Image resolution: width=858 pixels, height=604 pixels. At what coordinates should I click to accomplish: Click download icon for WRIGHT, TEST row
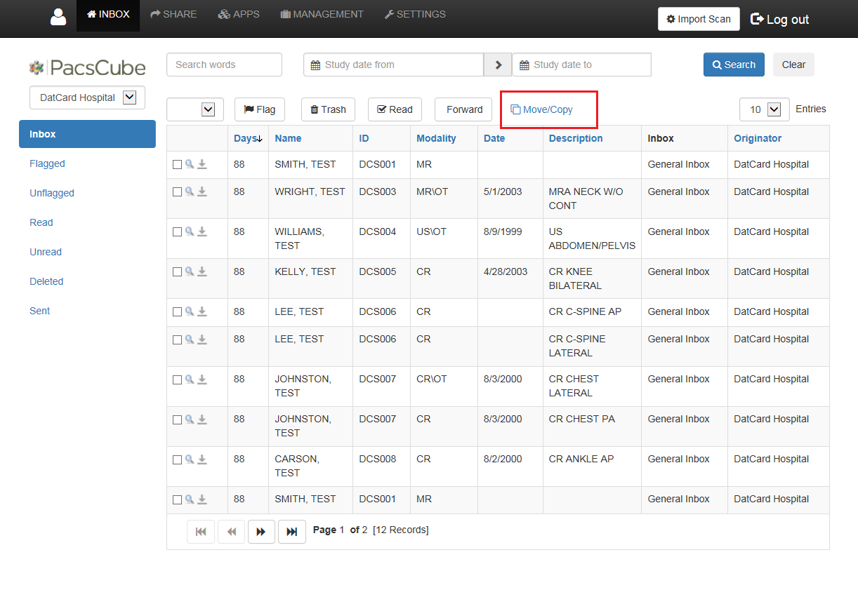(x=202, y=192)
